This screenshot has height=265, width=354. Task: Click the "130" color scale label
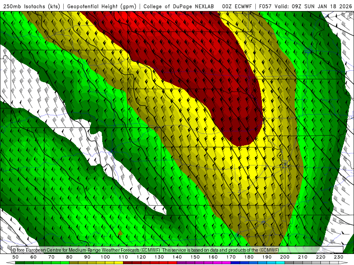point(159,257)
